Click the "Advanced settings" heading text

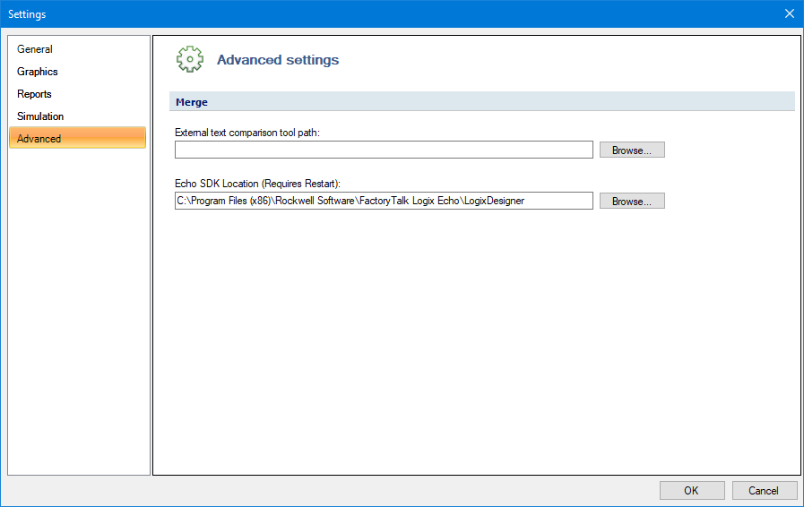277,60
